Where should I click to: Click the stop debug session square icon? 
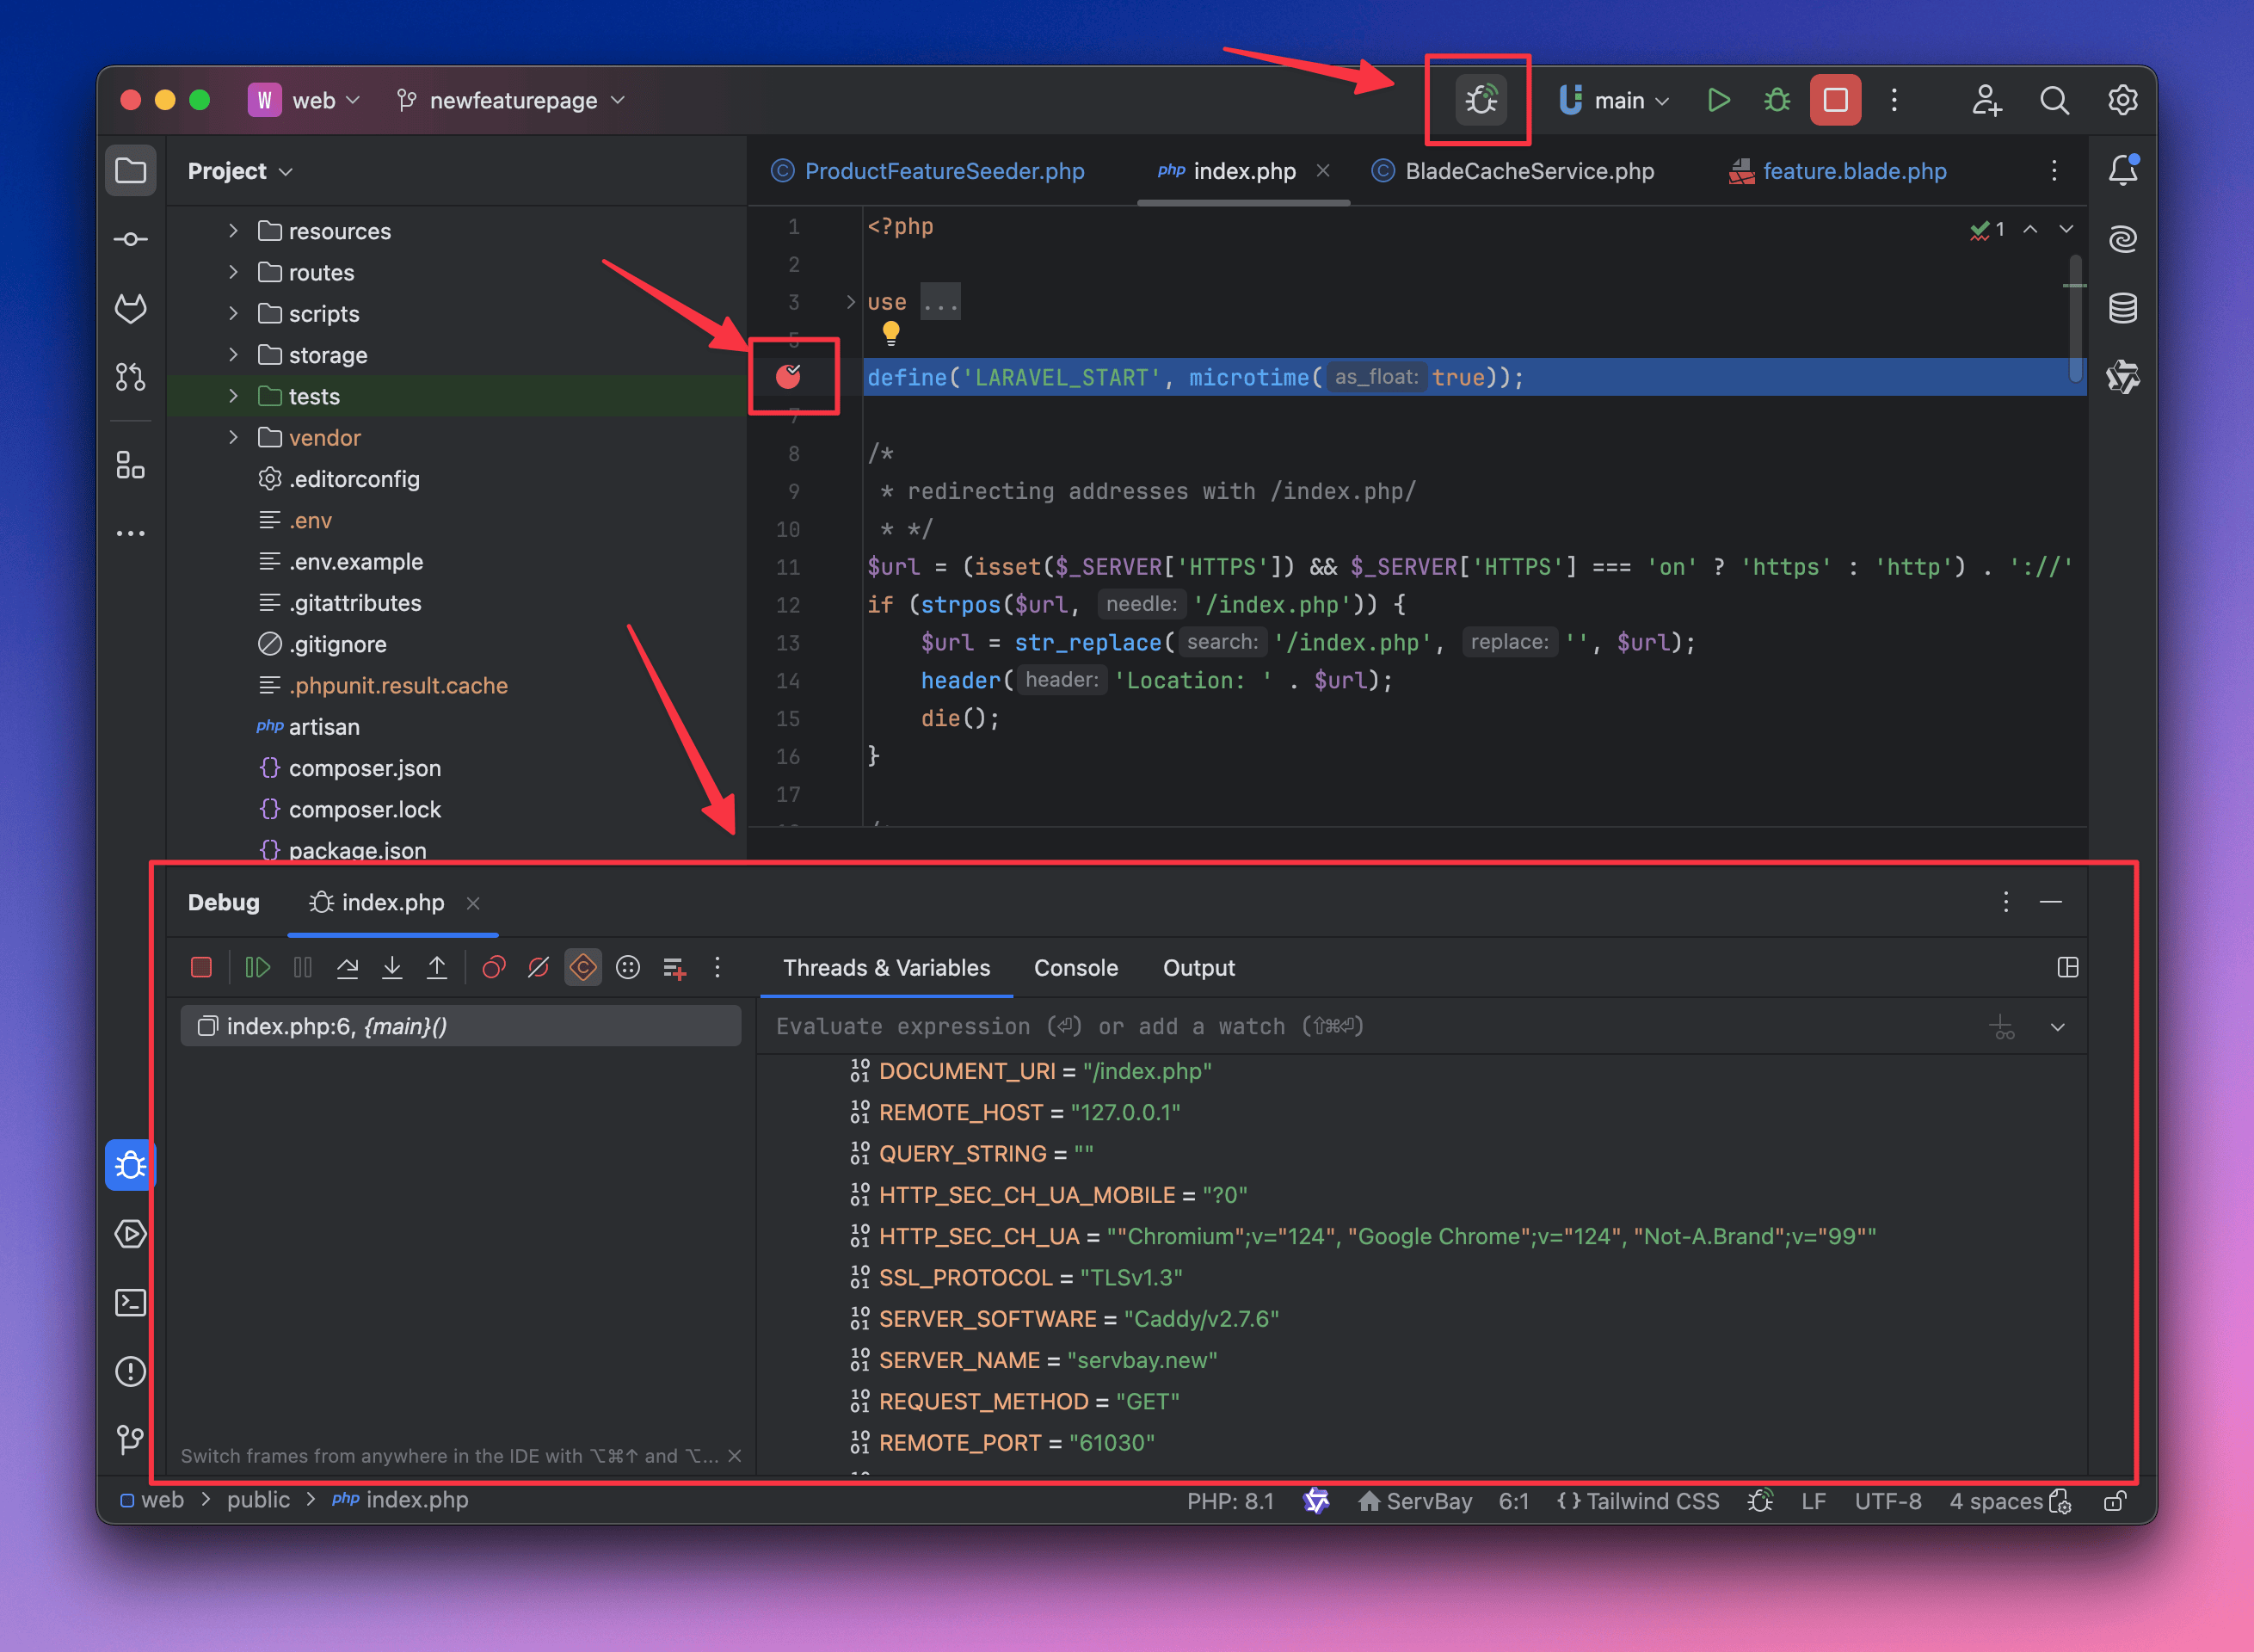click(201, 968)
